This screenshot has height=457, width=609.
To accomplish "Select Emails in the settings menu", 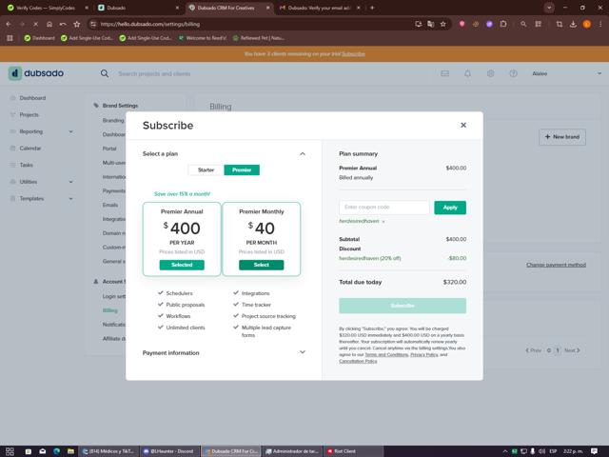I will (110, 205).
